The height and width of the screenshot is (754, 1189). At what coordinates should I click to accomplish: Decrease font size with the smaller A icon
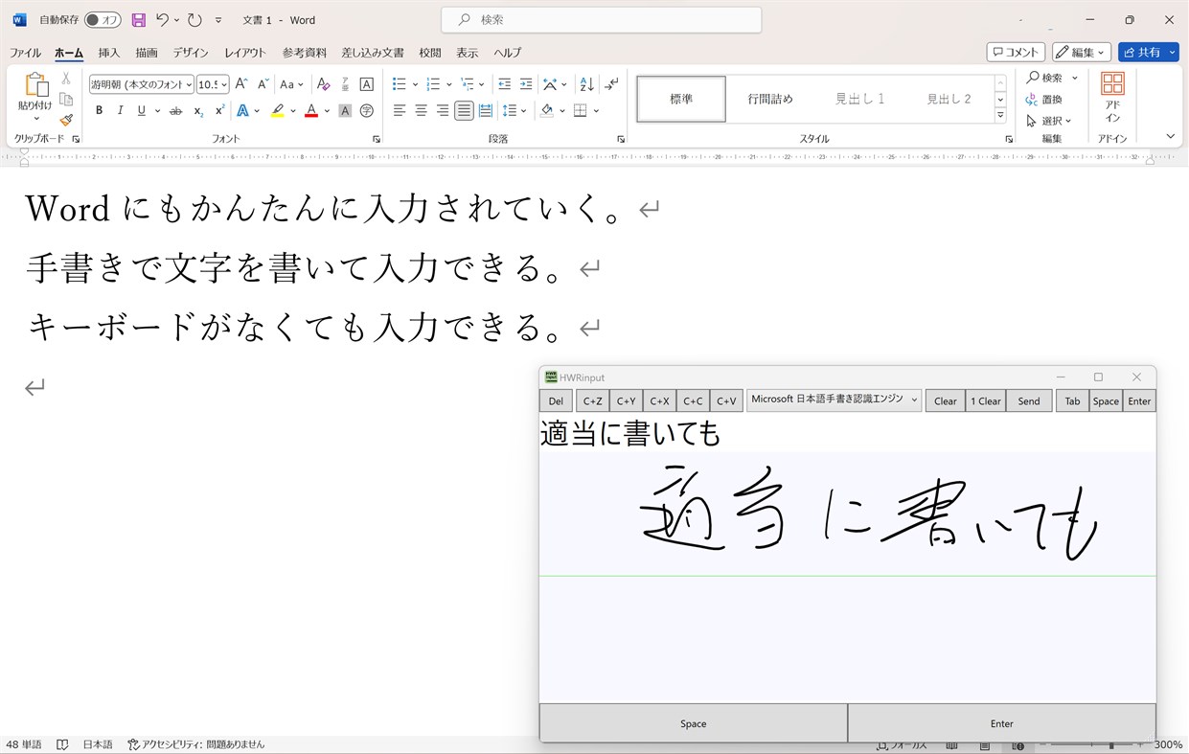263,84
